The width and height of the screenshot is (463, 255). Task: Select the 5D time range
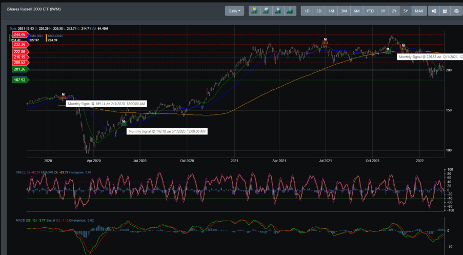[x=319, y=11]
